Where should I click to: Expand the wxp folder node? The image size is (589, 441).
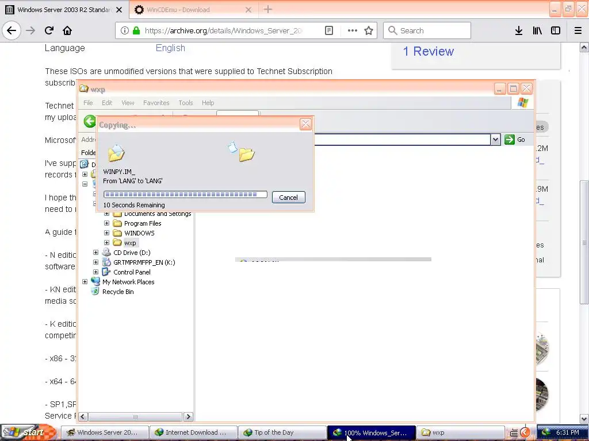106,243
